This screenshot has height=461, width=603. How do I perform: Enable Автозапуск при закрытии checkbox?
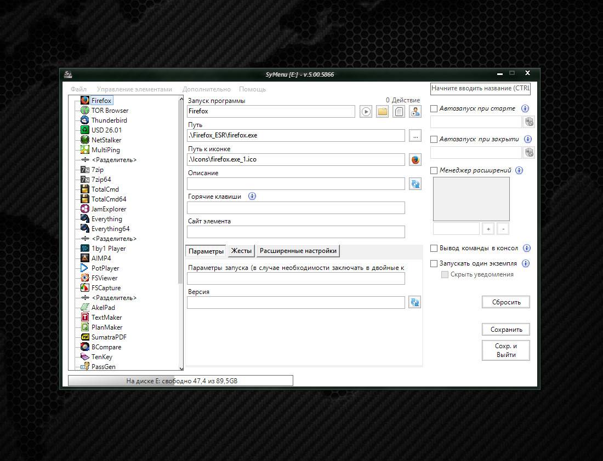tap(434, 140)
